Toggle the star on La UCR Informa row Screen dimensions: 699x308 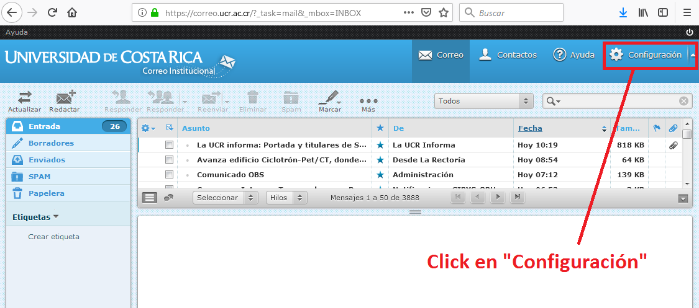[x=380, y=145]
